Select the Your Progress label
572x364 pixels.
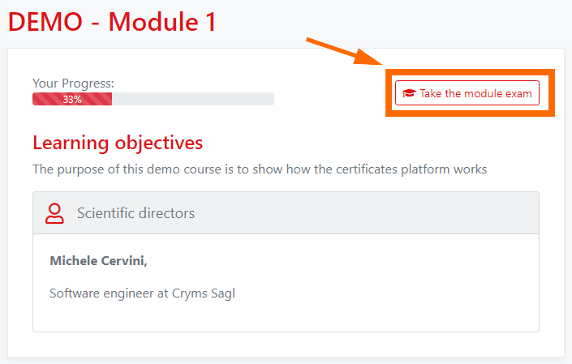click(73, 83)
